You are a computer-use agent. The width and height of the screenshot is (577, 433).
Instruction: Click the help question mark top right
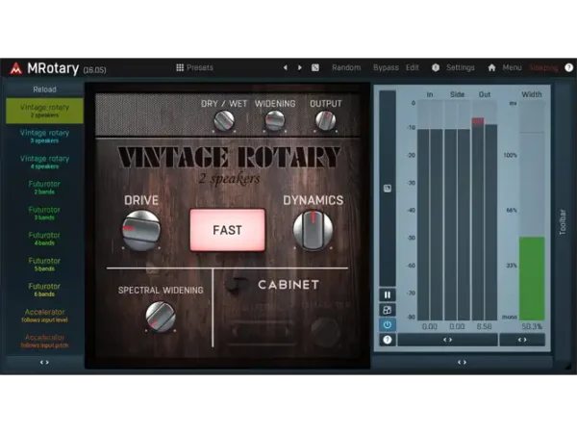(569, 67)
